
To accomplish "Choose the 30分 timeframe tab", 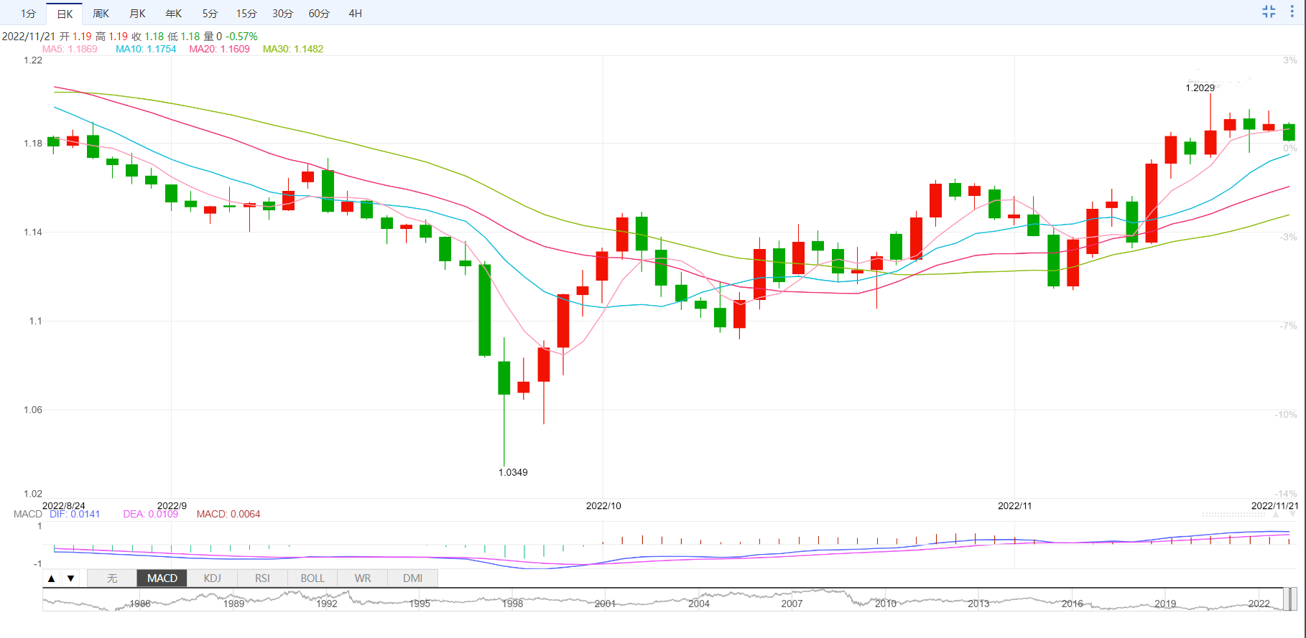I will tap(283, 14).
